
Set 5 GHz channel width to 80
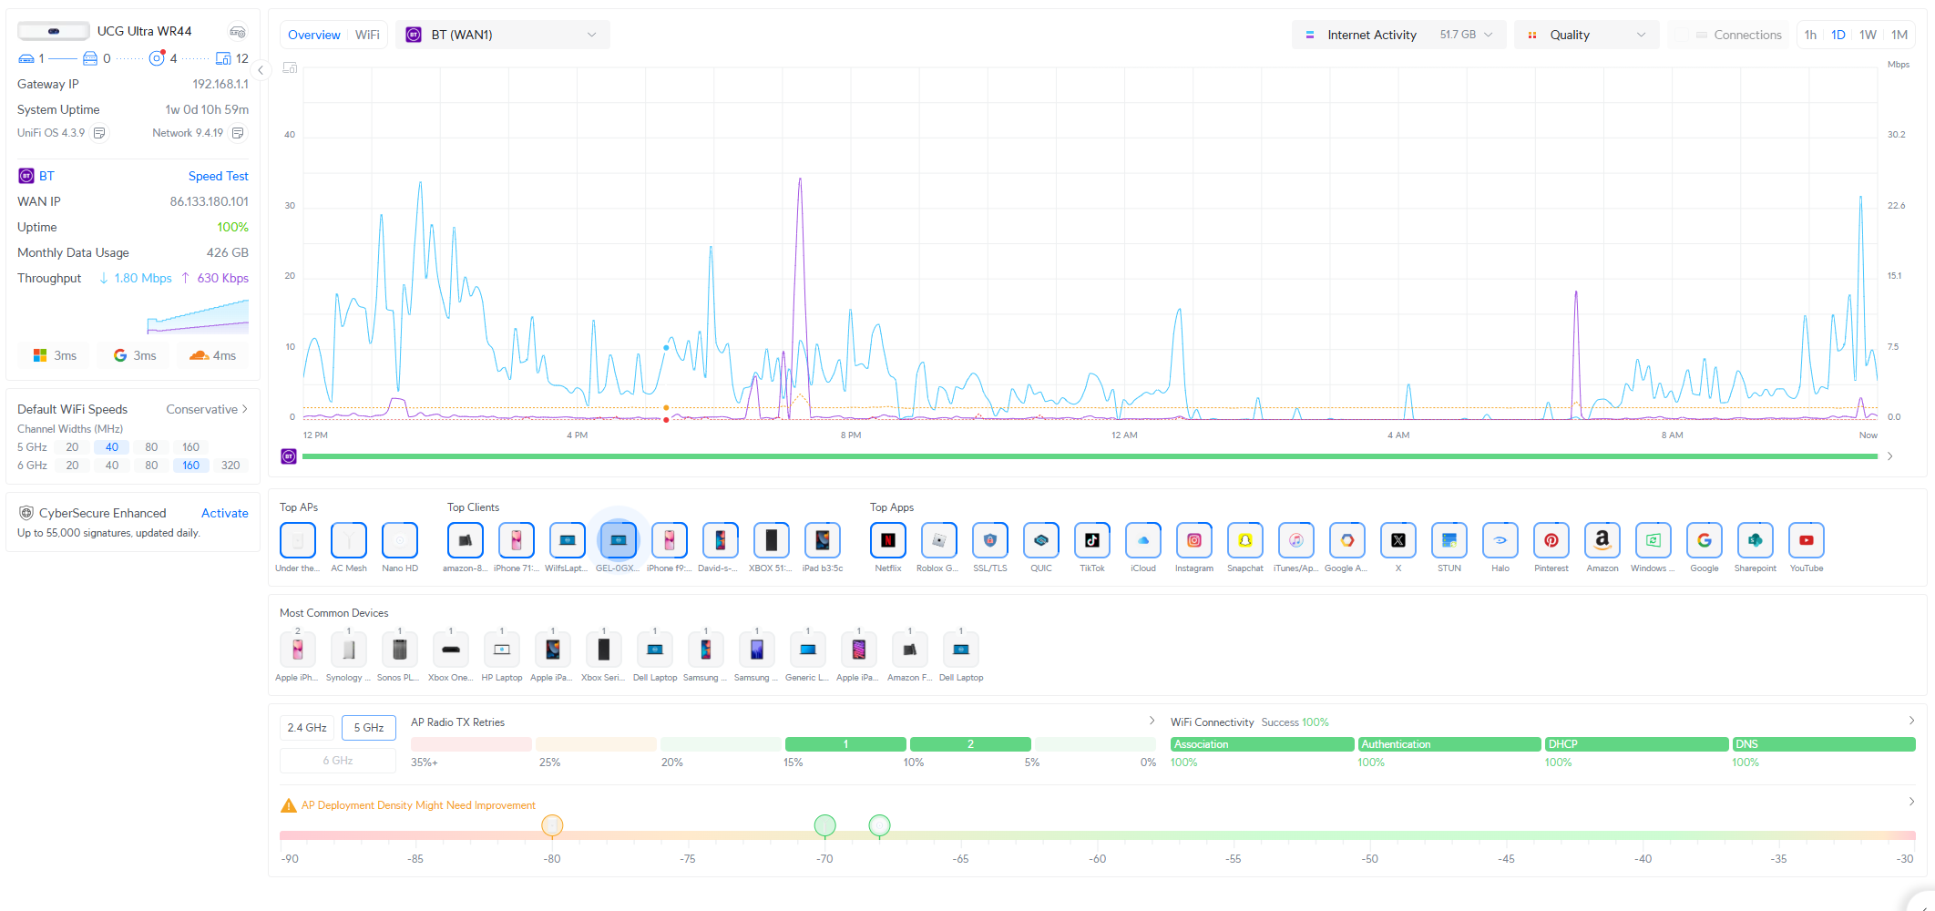[x=151, y=447]
